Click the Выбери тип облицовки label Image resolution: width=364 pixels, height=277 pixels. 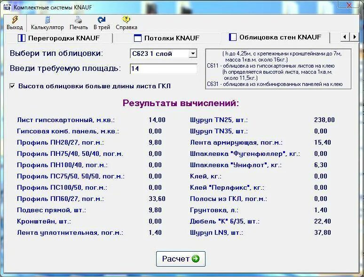(x=56, y=54)
